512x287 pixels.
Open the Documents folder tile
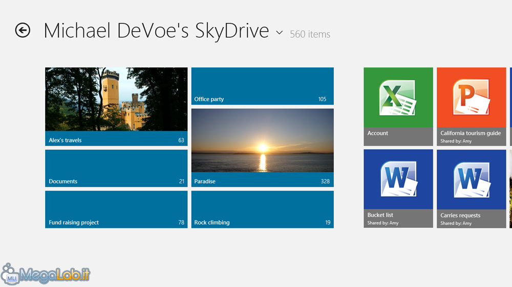(116, 168)
